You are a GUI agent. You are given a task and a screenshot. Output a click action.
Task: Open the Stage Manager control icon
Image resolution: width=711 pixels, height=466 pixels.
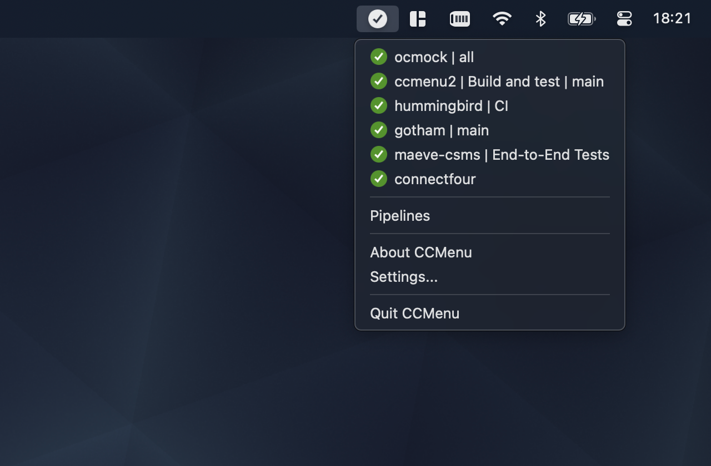[623, 18]
